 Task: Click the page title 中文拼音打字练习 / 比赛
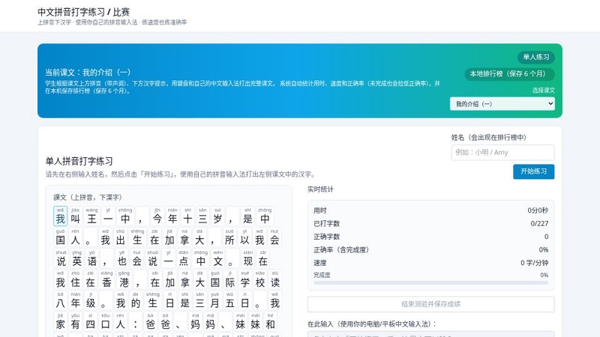[x=84, y=12]
